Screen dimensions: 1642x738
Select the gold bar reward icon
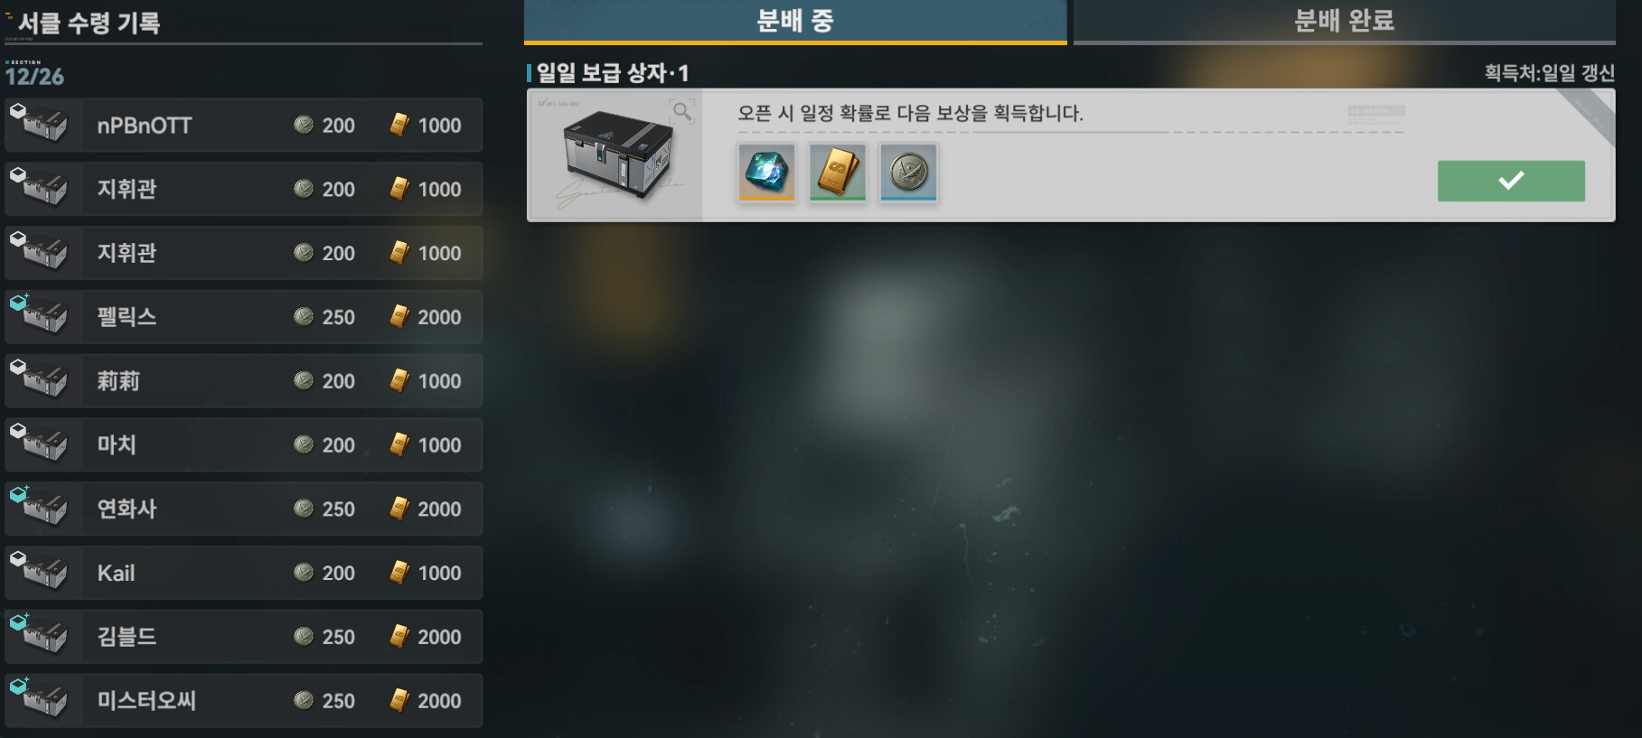[838, 172]
